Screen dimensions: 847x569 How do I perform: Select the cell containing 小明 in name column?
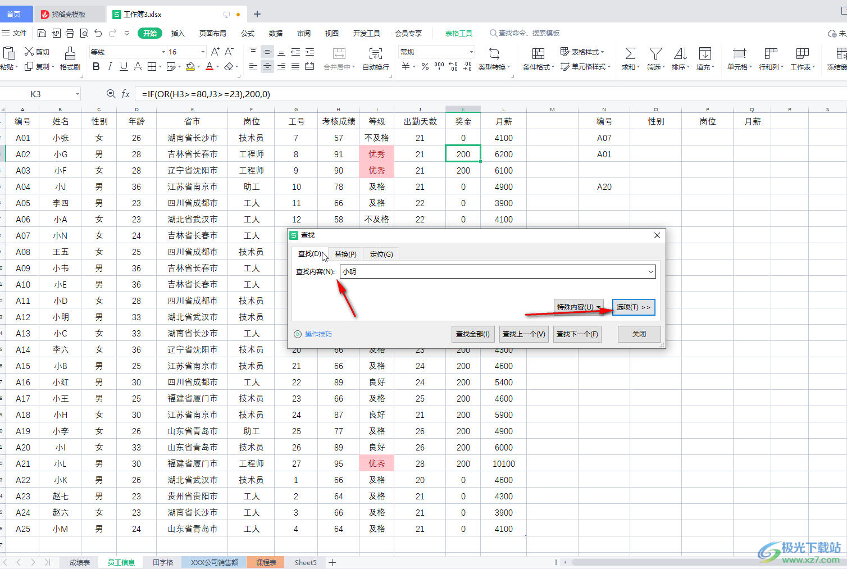click(x=60, y=317)
